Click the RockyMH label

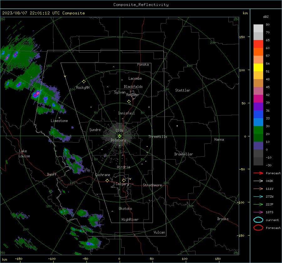(x=83, y=88)
